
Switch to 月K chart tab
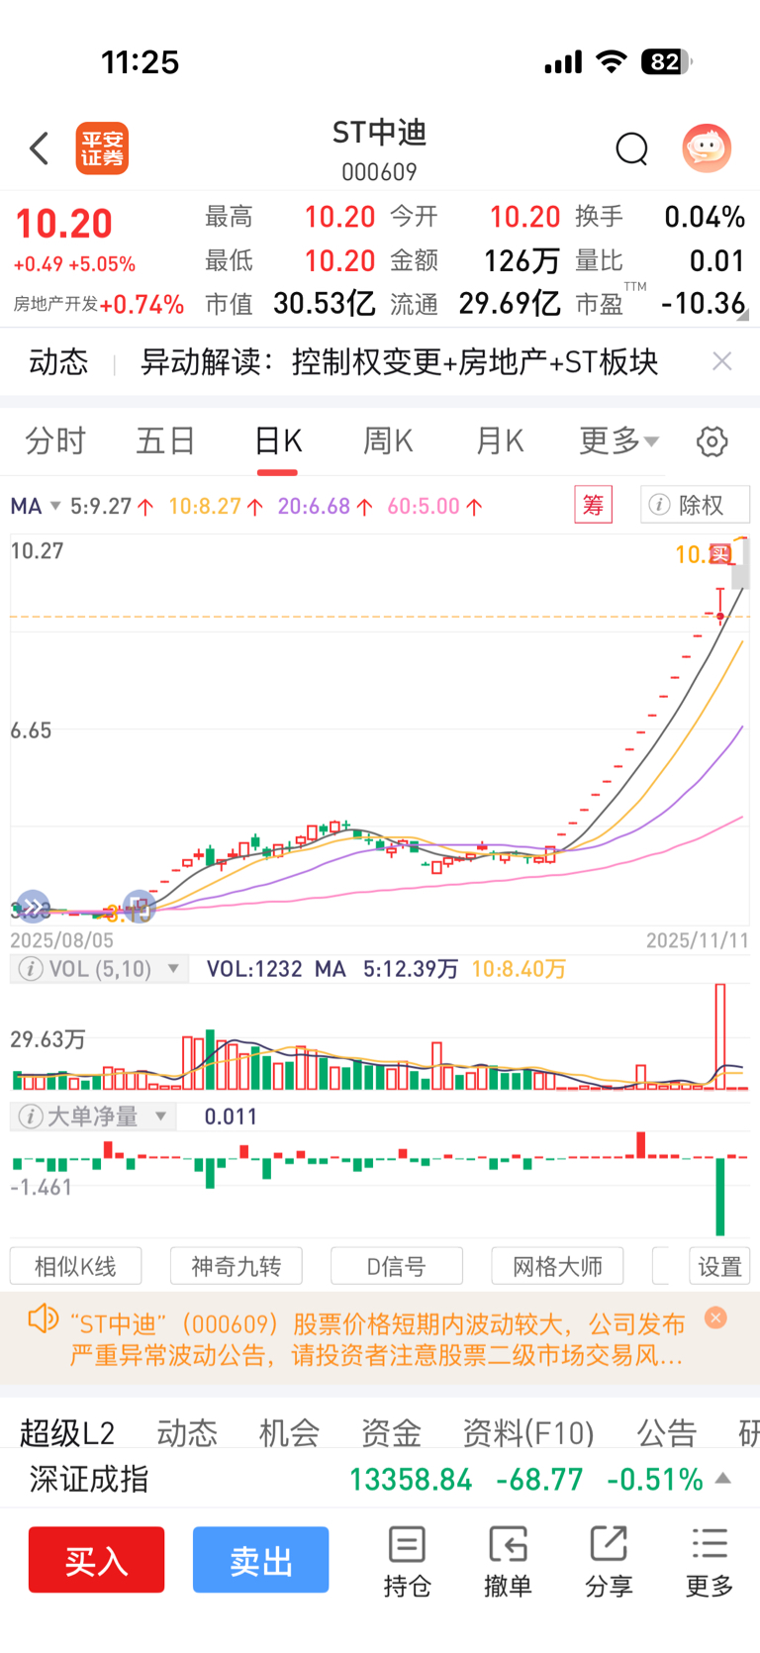[500, 440]
